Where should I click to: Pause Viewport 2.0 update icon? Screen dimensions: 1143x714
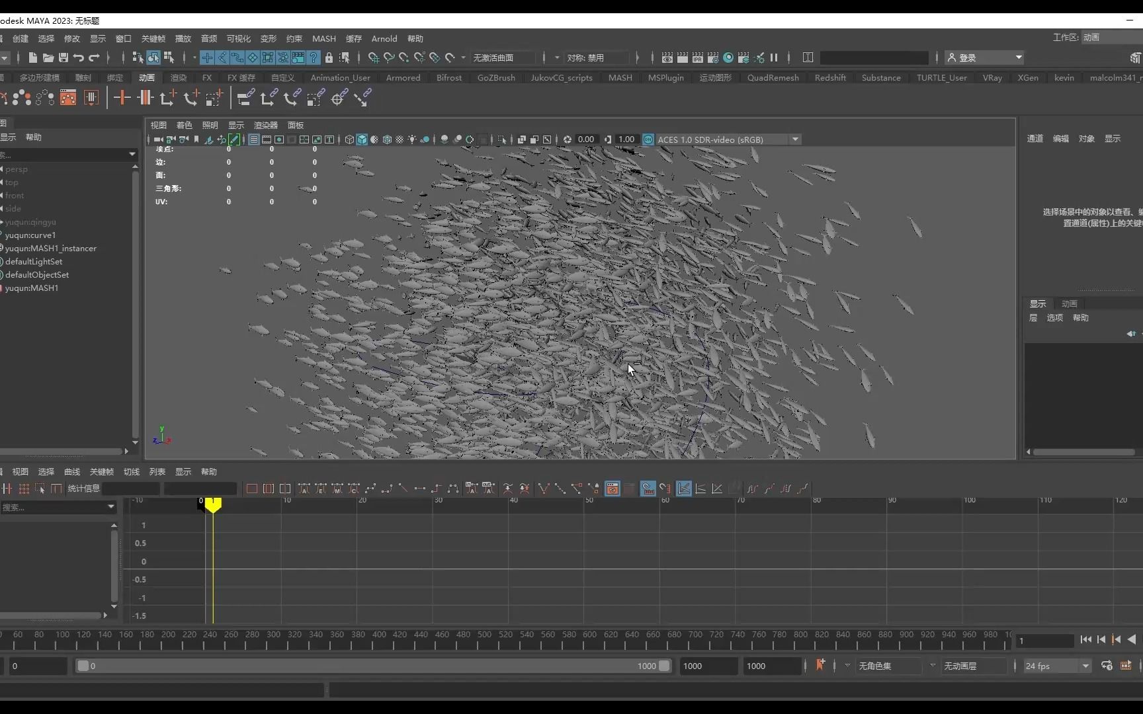click(774, 58)
